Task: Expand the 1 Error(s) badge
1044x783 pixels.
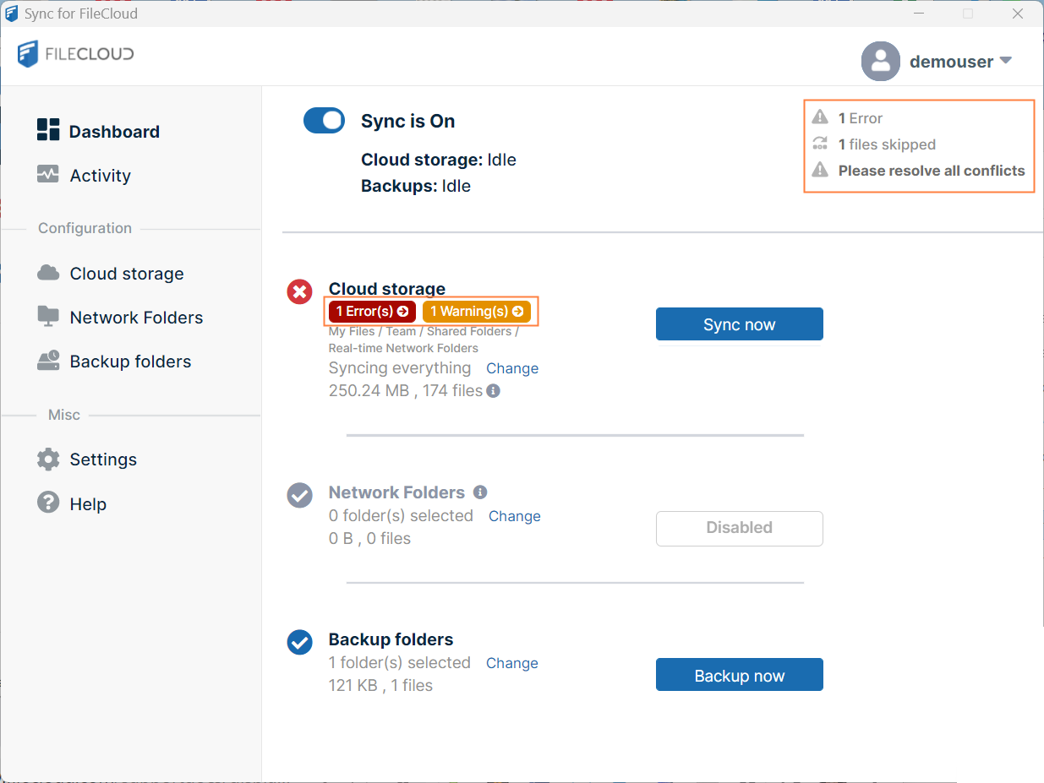Action: [372, 312]
